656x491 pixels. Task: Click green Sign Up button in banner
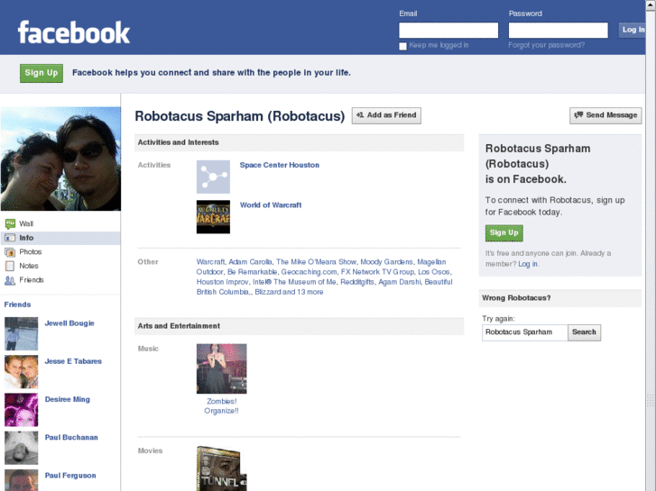pos(42,73)
